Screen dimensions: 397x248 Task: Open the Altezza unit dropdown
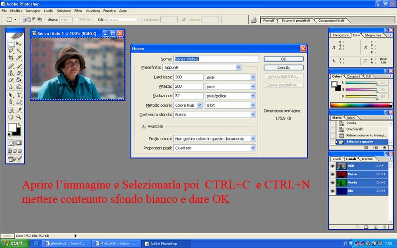pos(253,86)
